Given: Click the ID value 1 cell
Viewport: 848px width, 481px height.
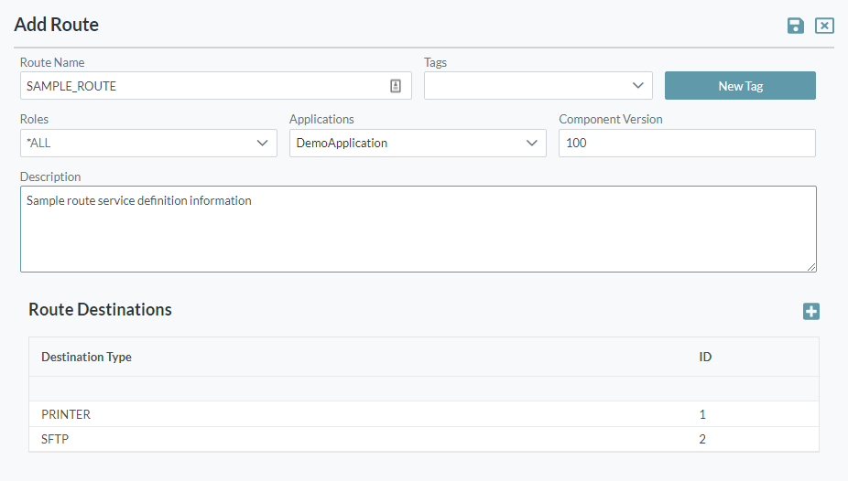Looking at the screenshot, I should (x=702, y=414).
